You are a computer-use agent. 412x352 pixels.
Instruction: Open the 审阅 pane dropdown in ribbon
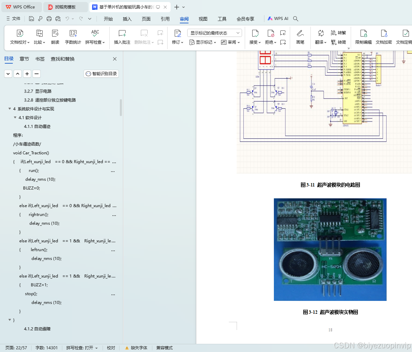[x=231, y=42]
